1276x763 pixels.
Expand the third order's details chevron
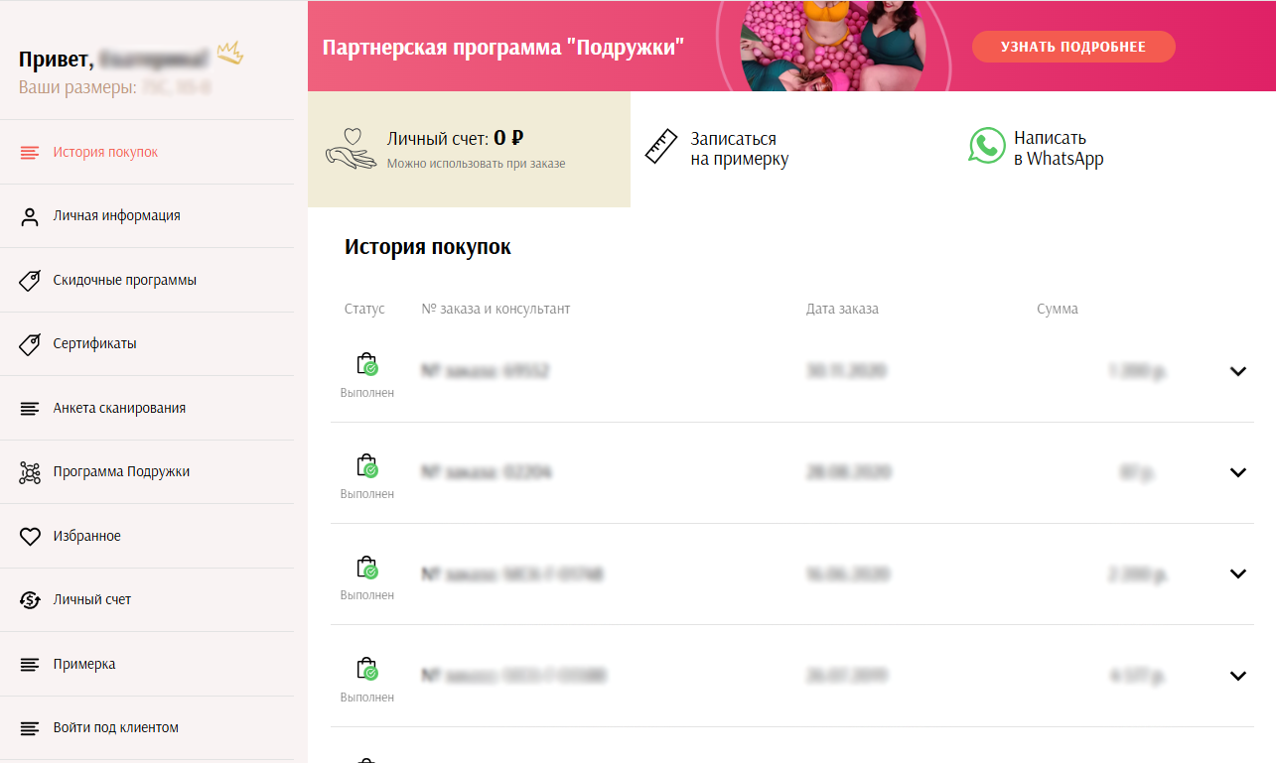(1237, 574)
